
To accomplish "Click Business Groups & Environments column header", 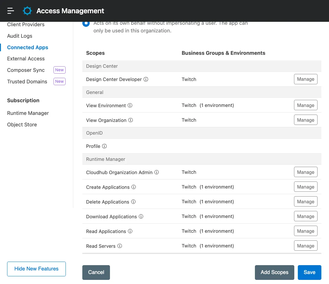I will click(223, 53).
